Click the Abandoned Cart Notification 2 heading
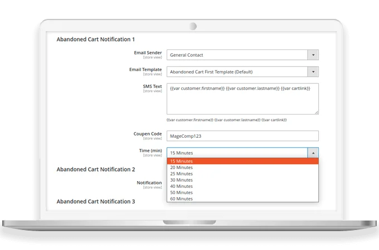 click(x=96, y=169)
